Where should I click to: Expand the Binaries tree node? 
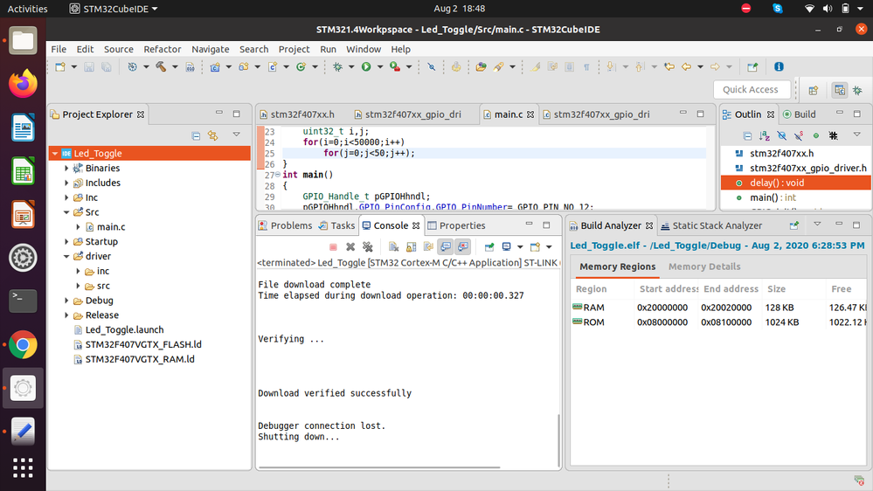66,168
